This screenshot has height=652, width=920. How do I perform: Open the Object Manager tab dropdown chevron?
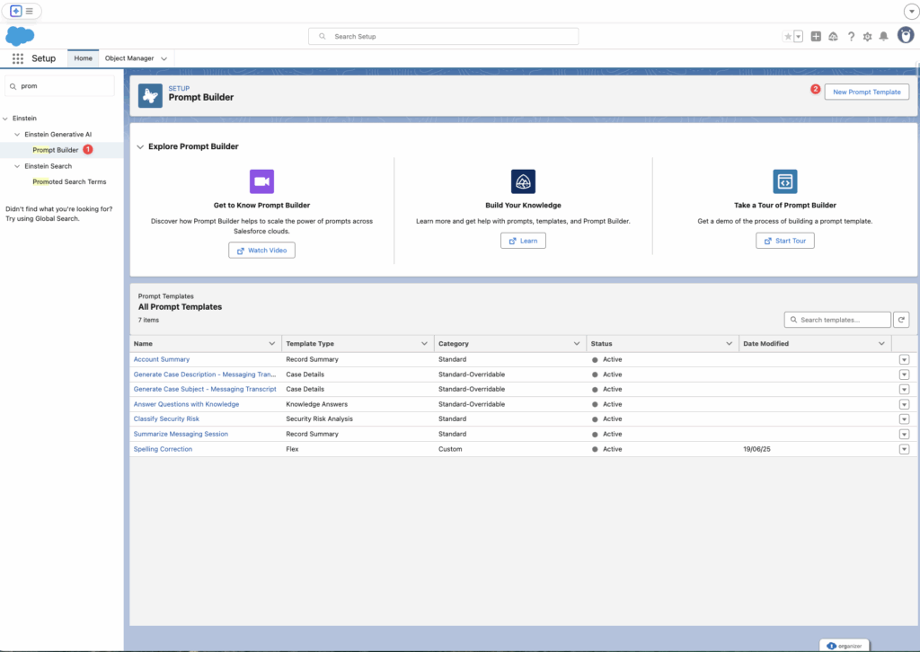click(164, 58)
